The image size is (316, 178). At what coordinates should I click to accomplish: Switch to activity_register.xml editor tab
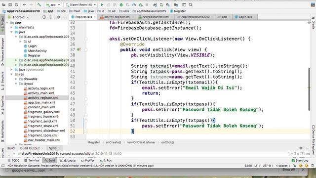pyautogui.click(x=118, y=17)
